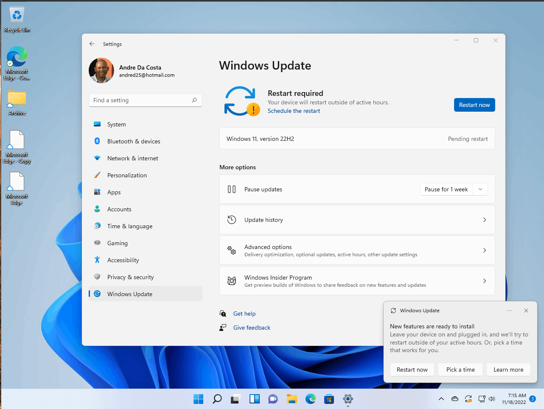
Task: Select the Archive folder on desktop
Action: 17,102
